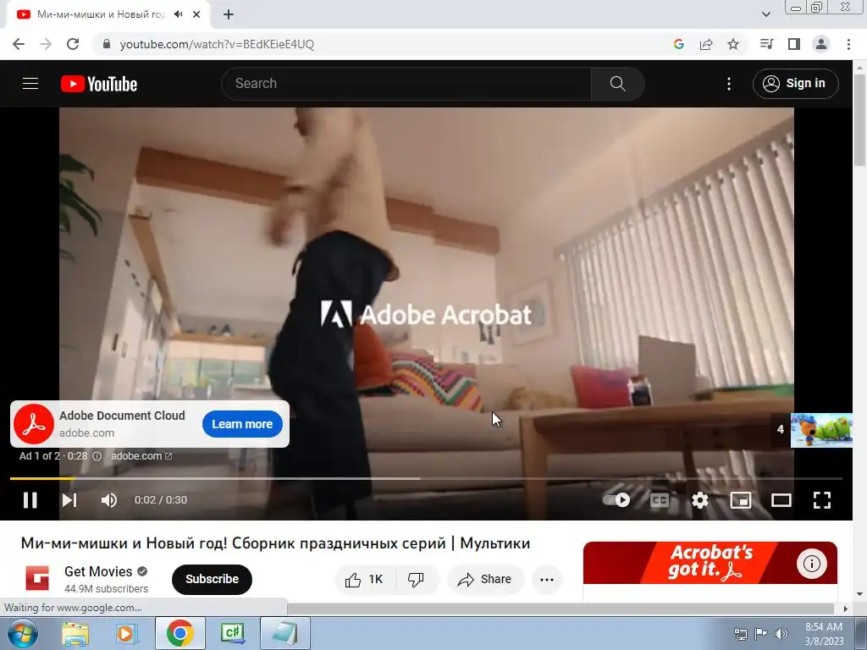The image size is (867, 650).
Task: Subscribe to Get Movies channel
Action: [x=212, y=579]
